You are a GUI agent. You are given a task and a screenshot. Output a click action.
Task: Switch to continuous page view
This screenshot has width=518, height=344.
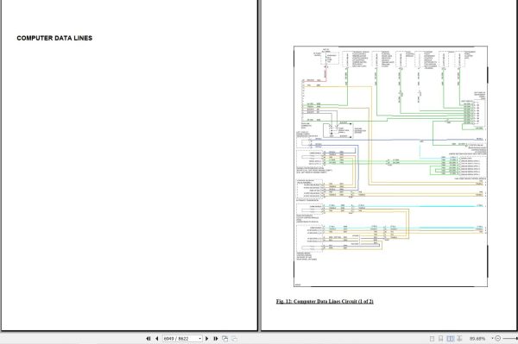pos(440,338)
